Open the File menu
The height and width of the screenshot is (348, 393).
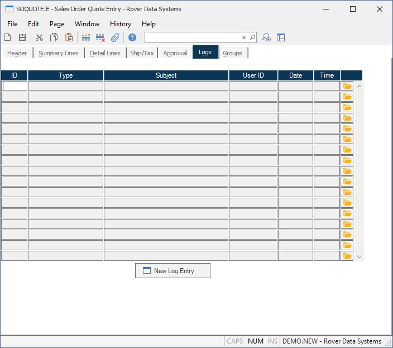12,24
